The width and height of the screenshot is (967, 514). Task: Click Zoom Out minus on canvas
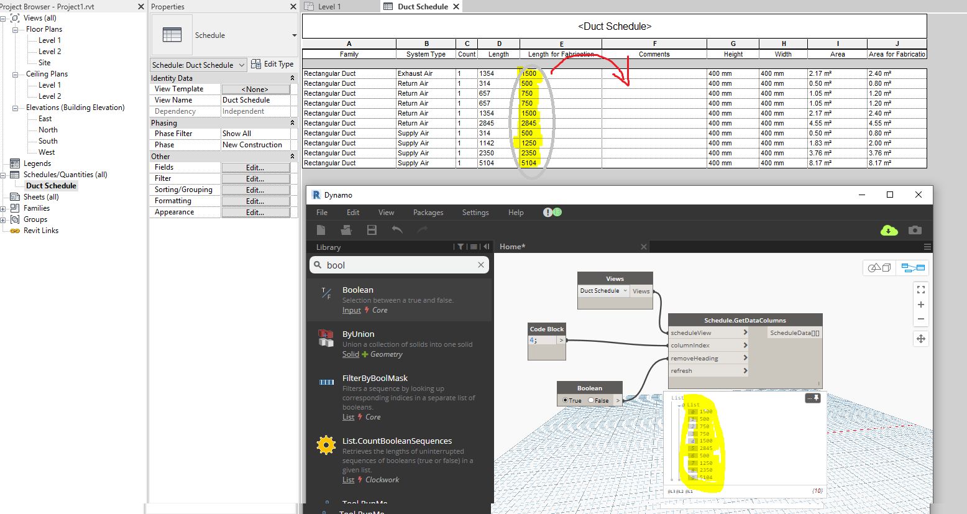pos(921,319)
